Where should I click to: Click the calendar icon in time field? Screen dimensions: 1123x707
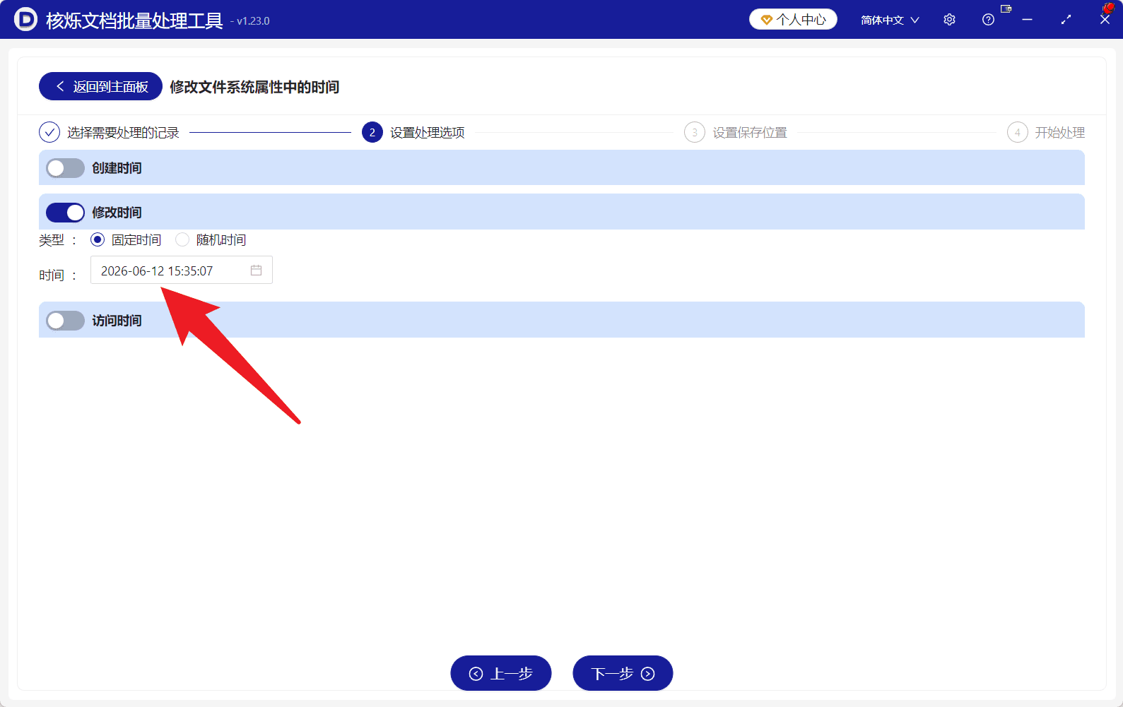[x=256, y=271]
